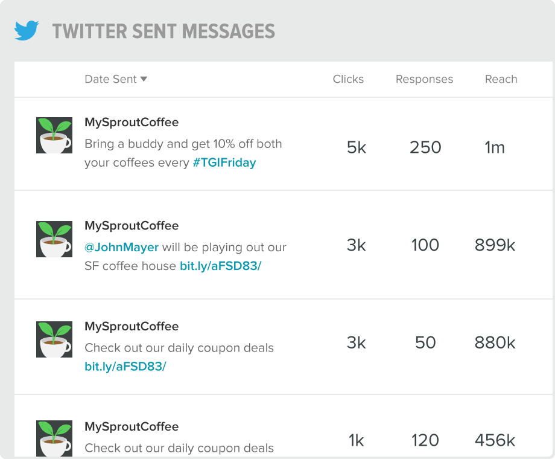
Task: Open the Date Sent sort dropdown arrow
Action: coord(144,79)
